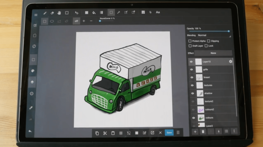This screenshot has height=147, width=263.
Task: Show the texture2 layer
Action: click(x=193, y=101)
